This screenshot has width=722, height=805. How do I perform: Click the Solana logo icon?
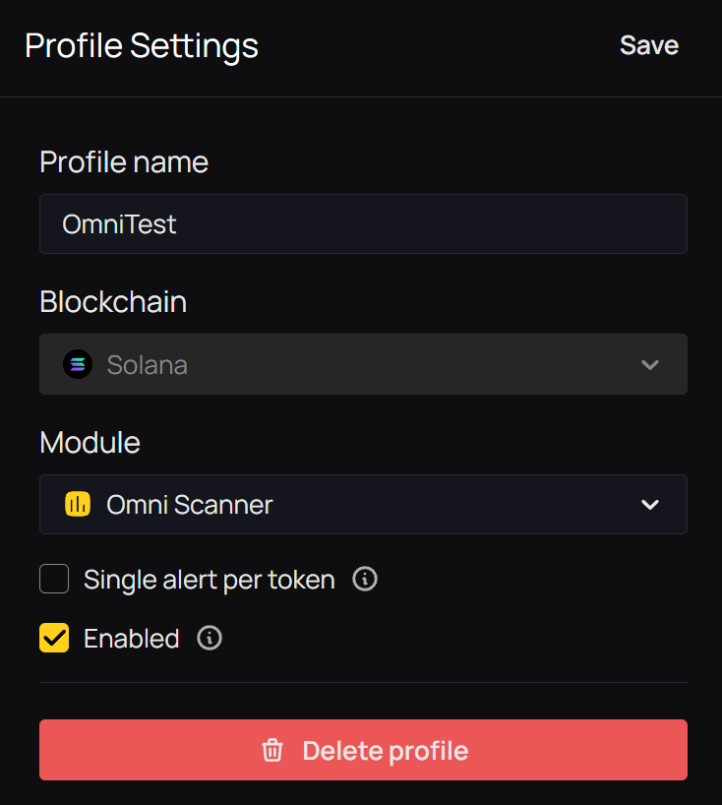click(78, 364)
